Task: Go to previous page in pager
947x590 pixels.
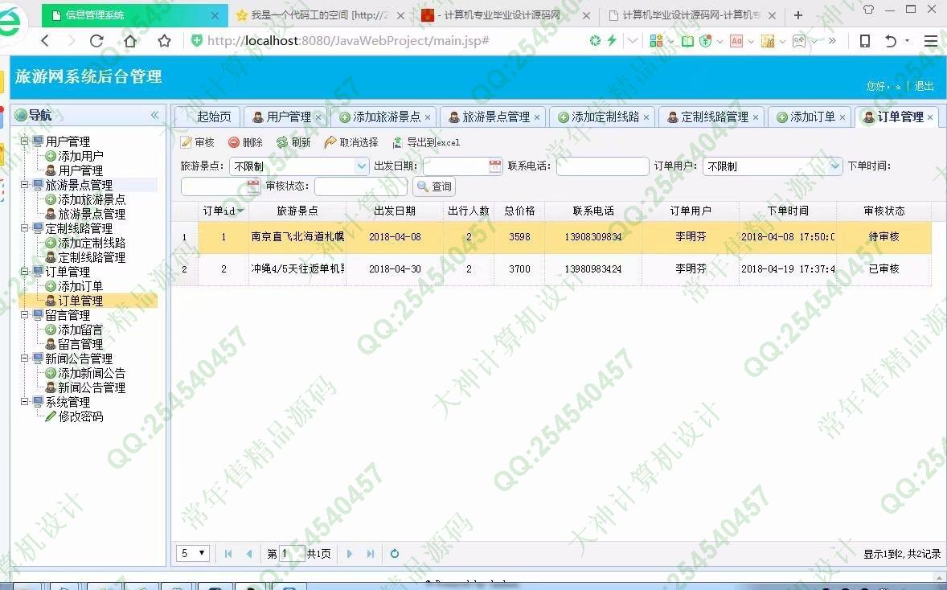Action: 249,554
